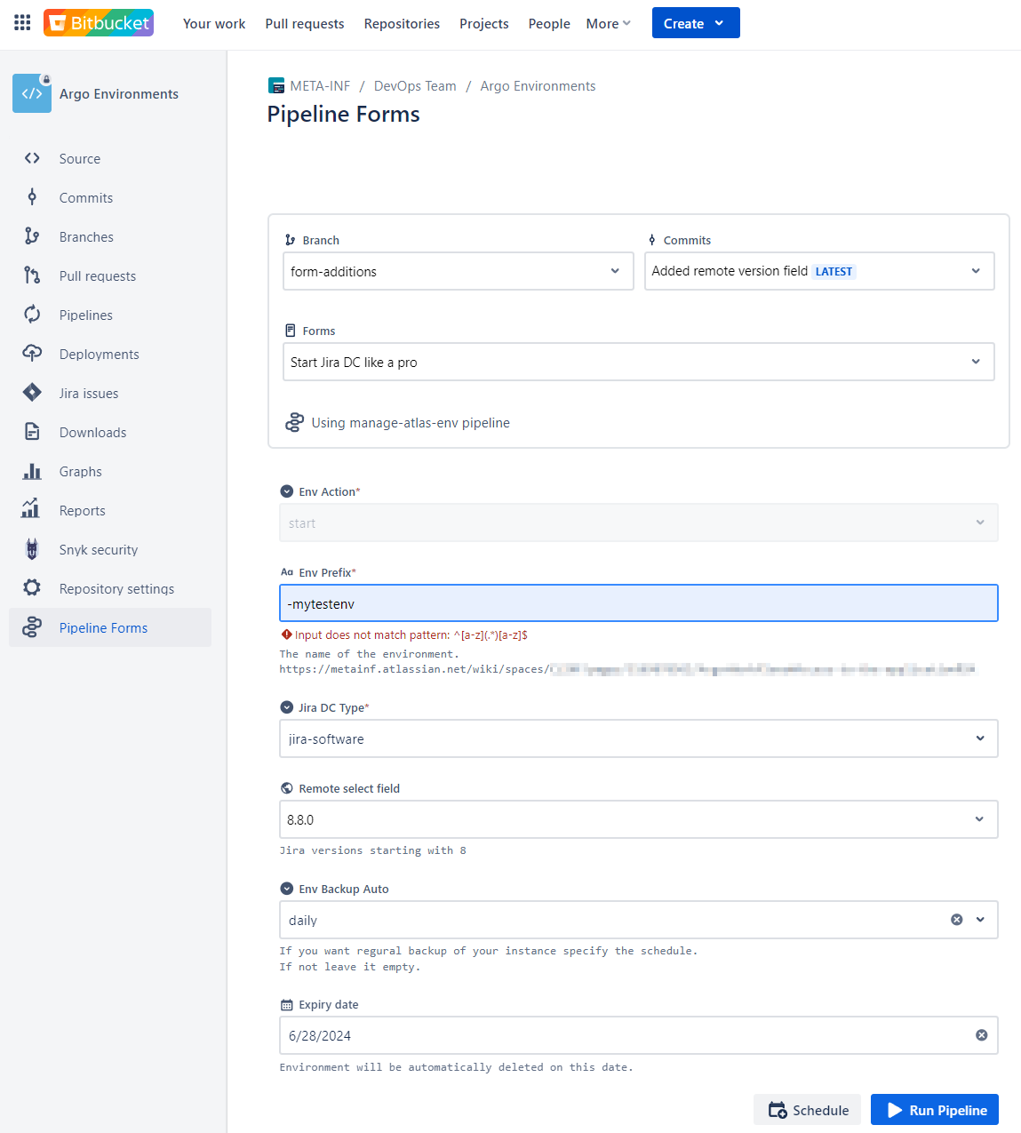
Task: Click the Bitbucket logo
Action: coord(99,23)
